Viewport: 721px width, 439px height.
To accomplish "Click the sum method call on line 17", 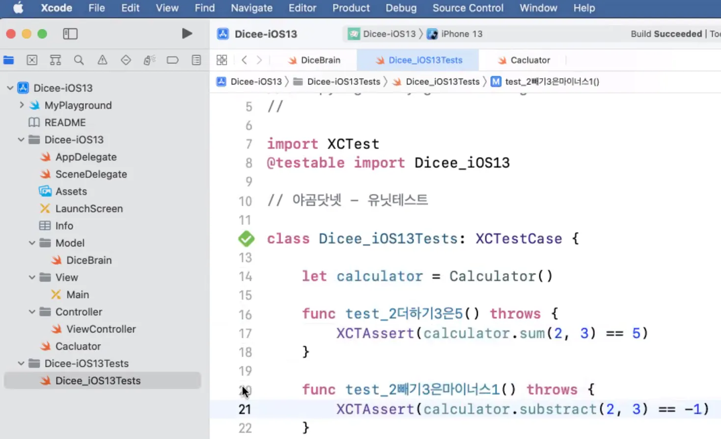I will [x=532, y=333].
